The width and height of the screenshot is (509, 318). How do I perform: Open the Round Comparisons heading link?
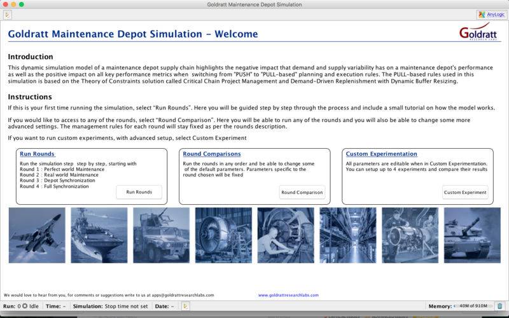click(212, 154)
